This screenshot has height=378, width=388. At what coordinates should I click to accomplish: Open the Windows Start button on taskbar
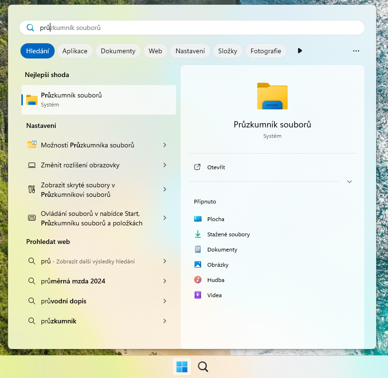tap(182, 367)
